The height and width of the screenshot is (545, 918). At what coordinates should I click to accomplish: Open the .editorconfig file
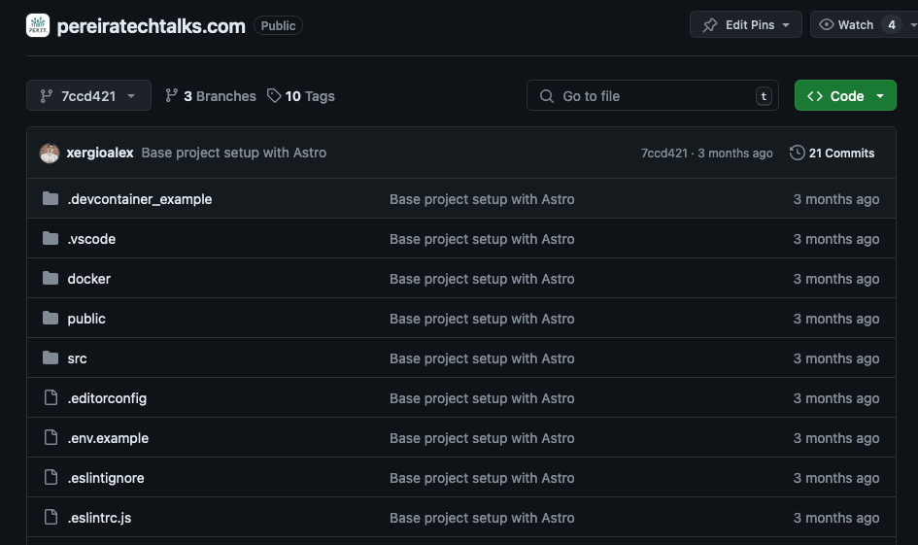click(107, 398)
